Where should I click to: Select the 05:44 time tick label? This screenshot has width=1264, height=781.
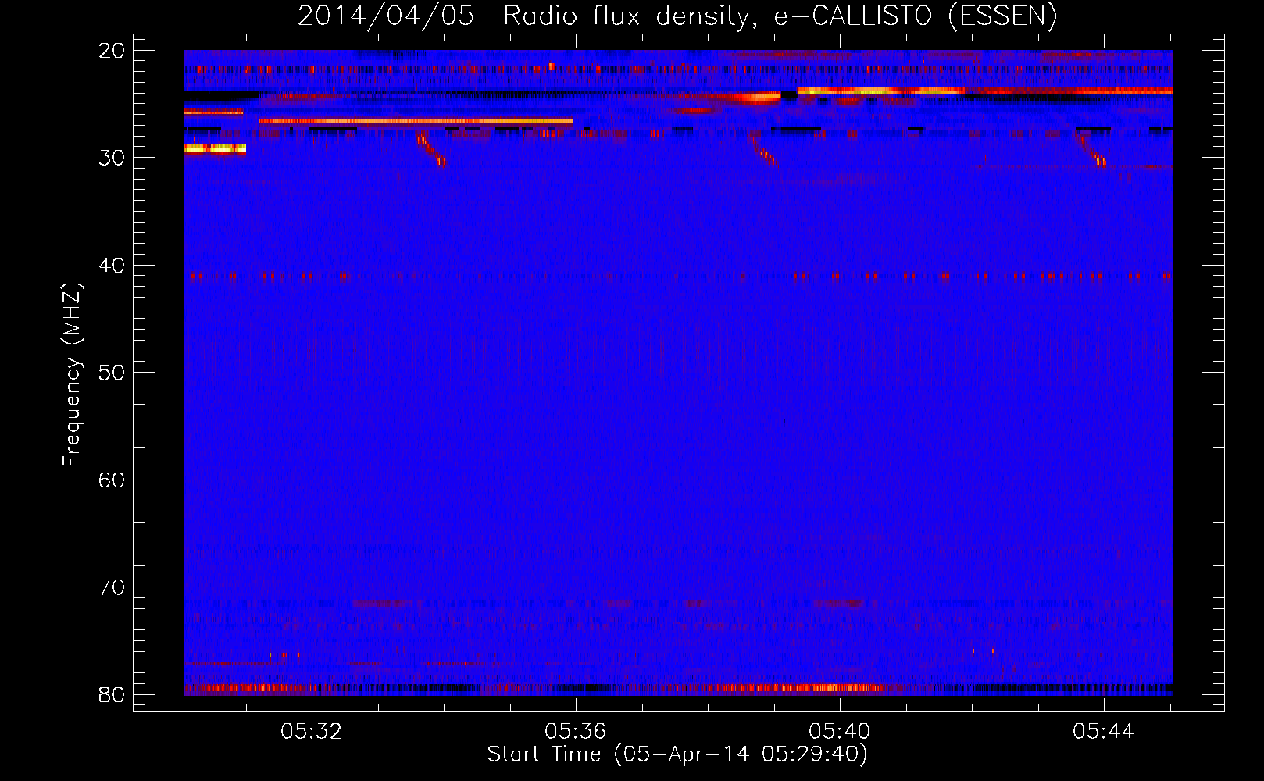[1103, 732]
